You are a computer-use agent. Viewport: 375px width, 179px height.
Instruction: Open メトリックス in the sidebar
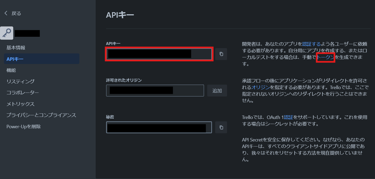tap(20, 104)
